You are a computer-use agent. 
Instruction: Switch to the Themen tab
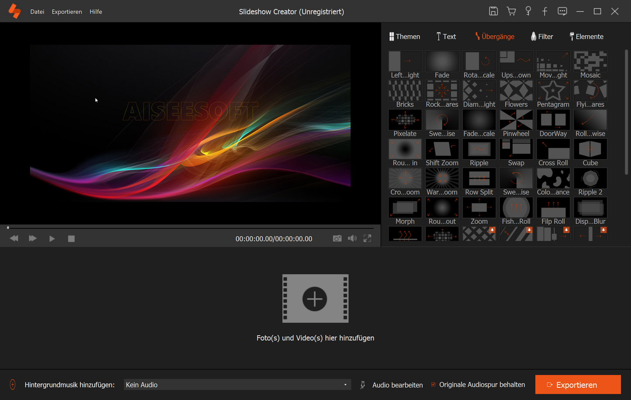coord(405,37)
